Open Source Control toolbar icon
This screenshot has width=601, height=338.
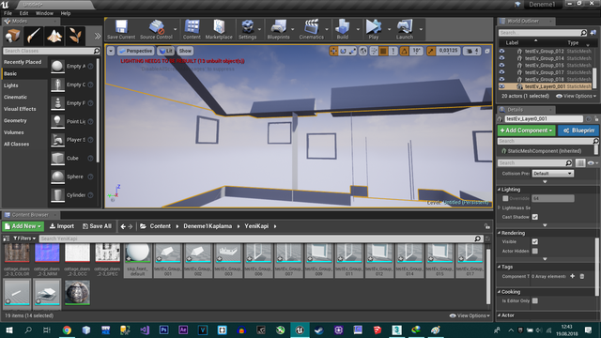click(156, 29)
